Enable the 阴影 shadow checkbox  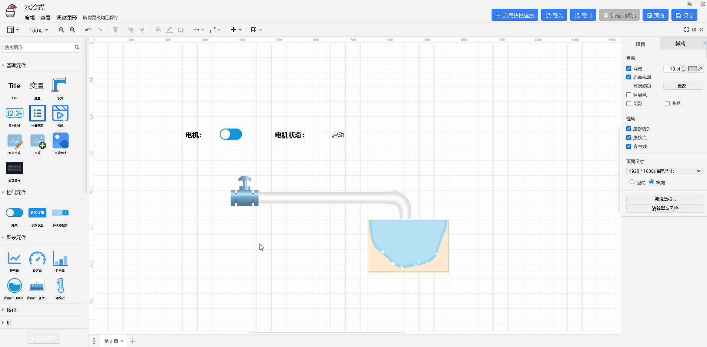pyautogui.click(x=629, y=104)
